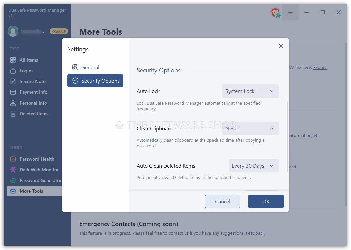Image resolution: width=351 pixels, height=250 pixels.
Task: Click the Settings dialog vertical scrollbar
Action: (x=287, y=136)
